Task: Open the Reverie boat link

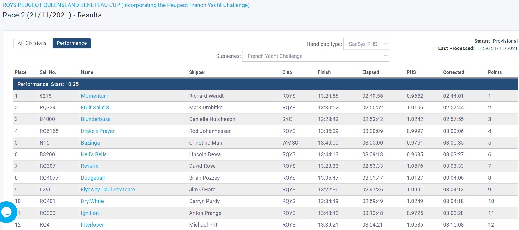Action: tap(90, 166)
